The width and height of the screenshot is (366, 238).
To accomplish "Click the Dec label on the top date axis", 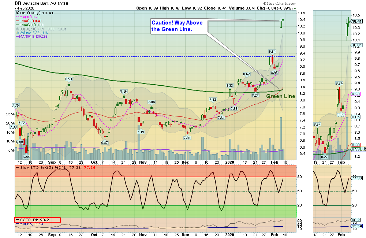I will pyautogui.click(x=185, y=162).
